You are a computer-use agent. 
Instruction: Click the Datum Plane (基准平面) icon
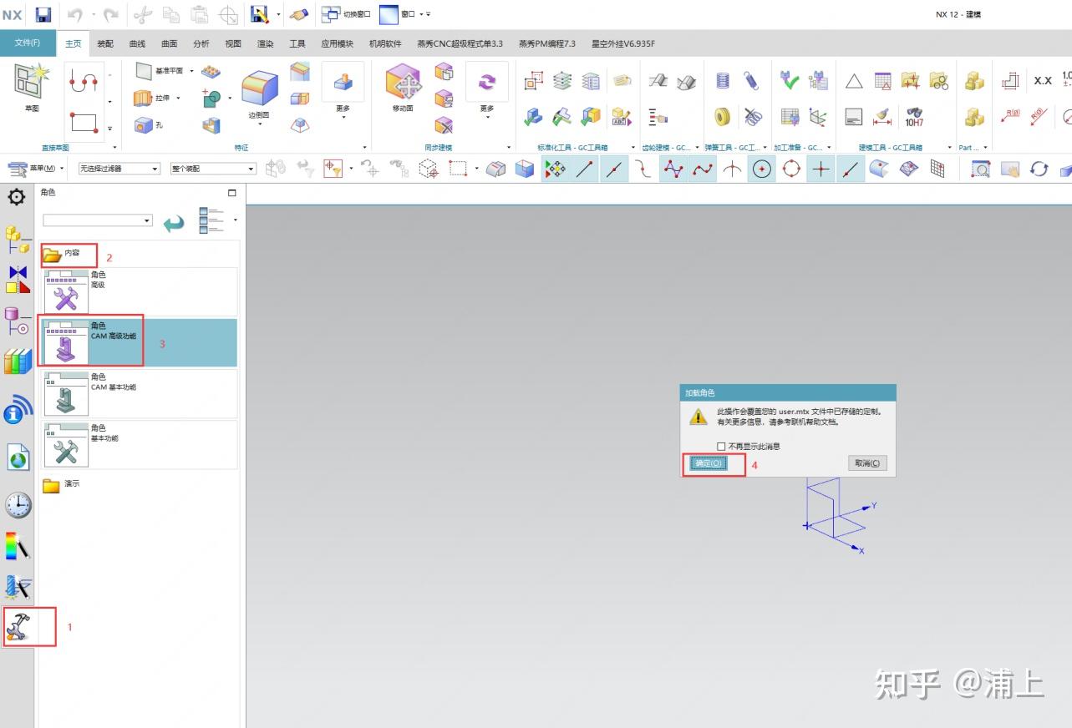(x=144, y=72)
